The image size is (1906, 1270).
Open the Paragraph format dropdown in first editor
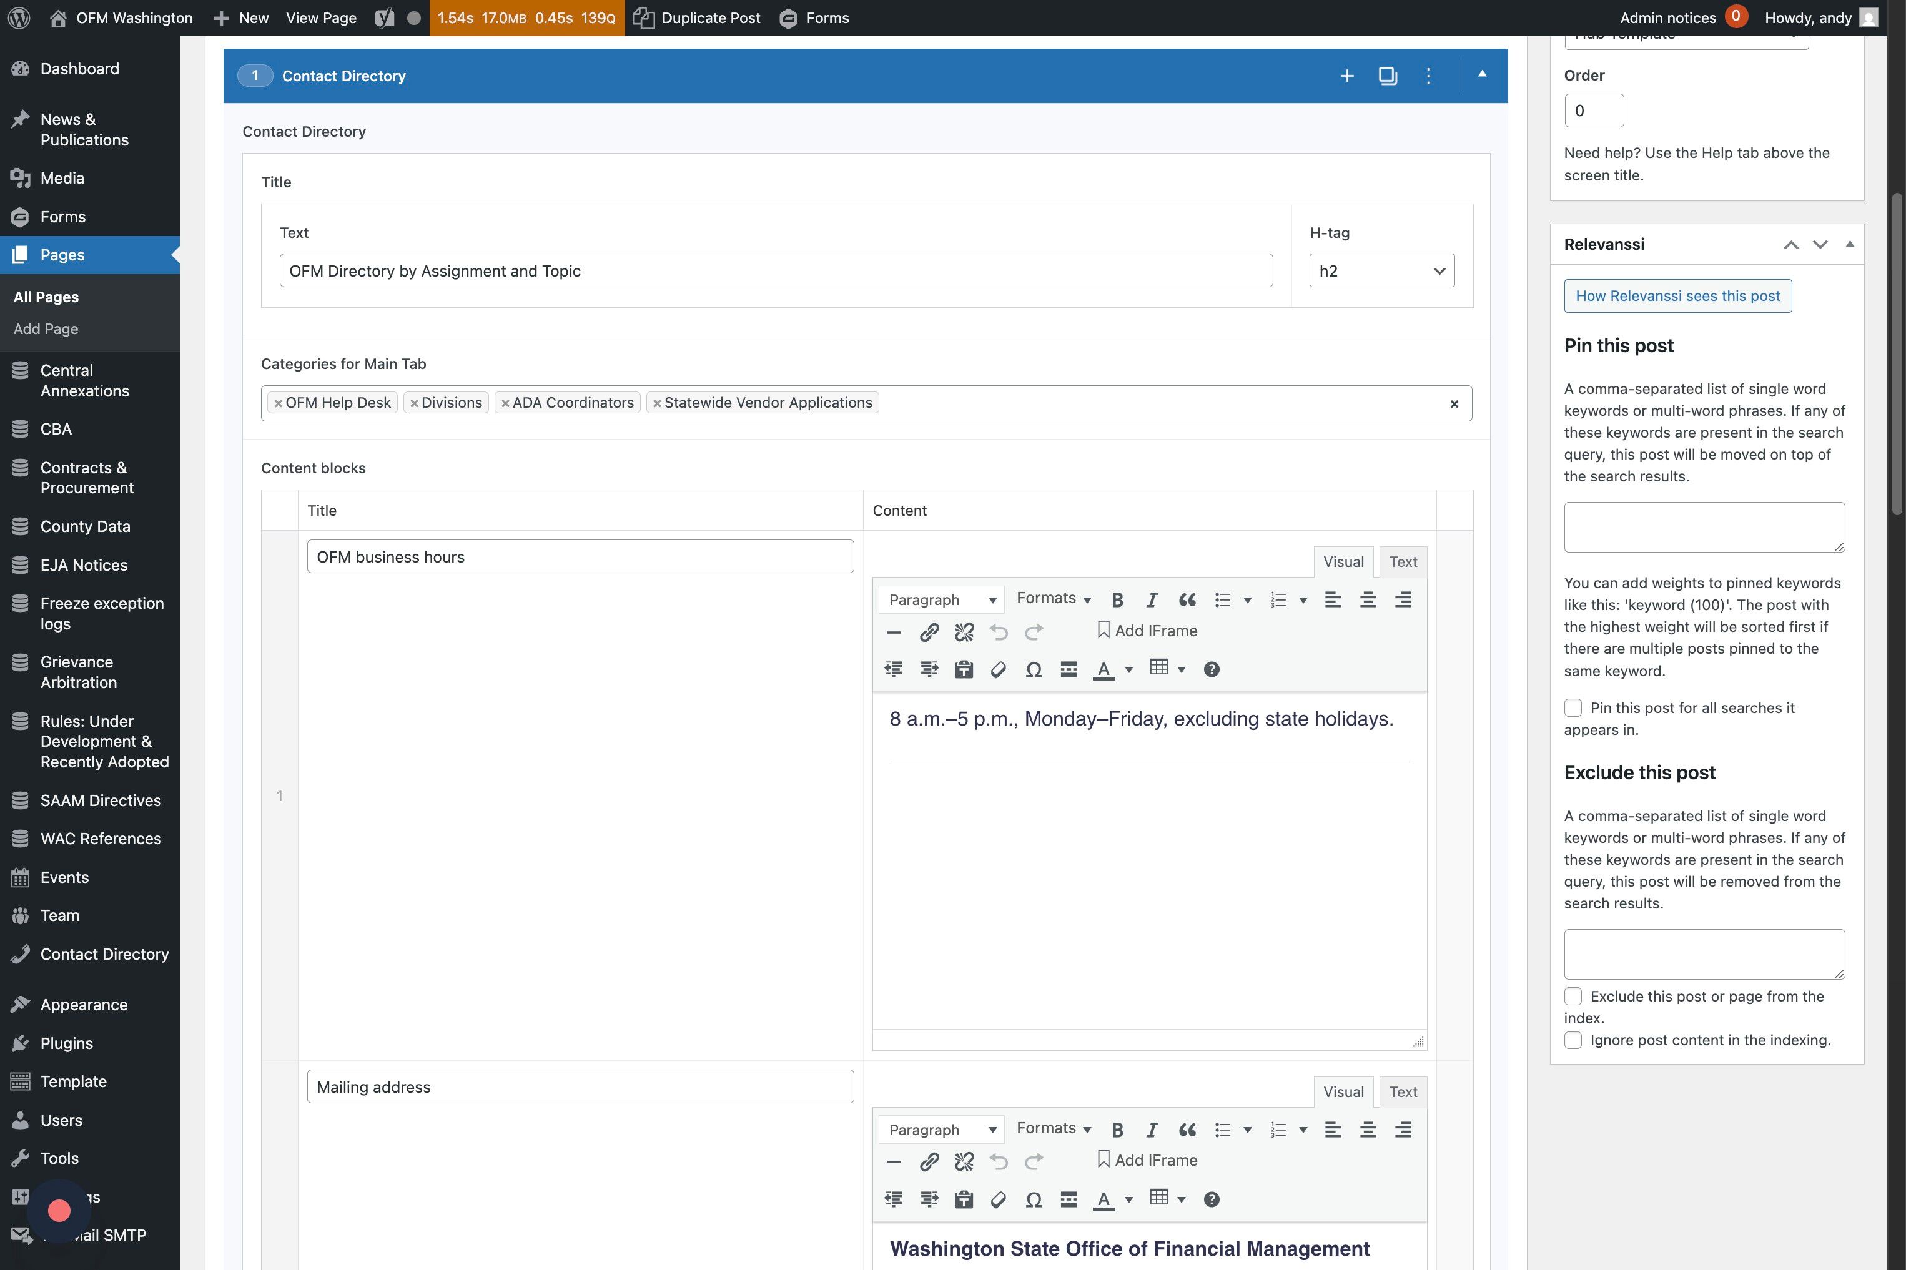tap(941, 599)
